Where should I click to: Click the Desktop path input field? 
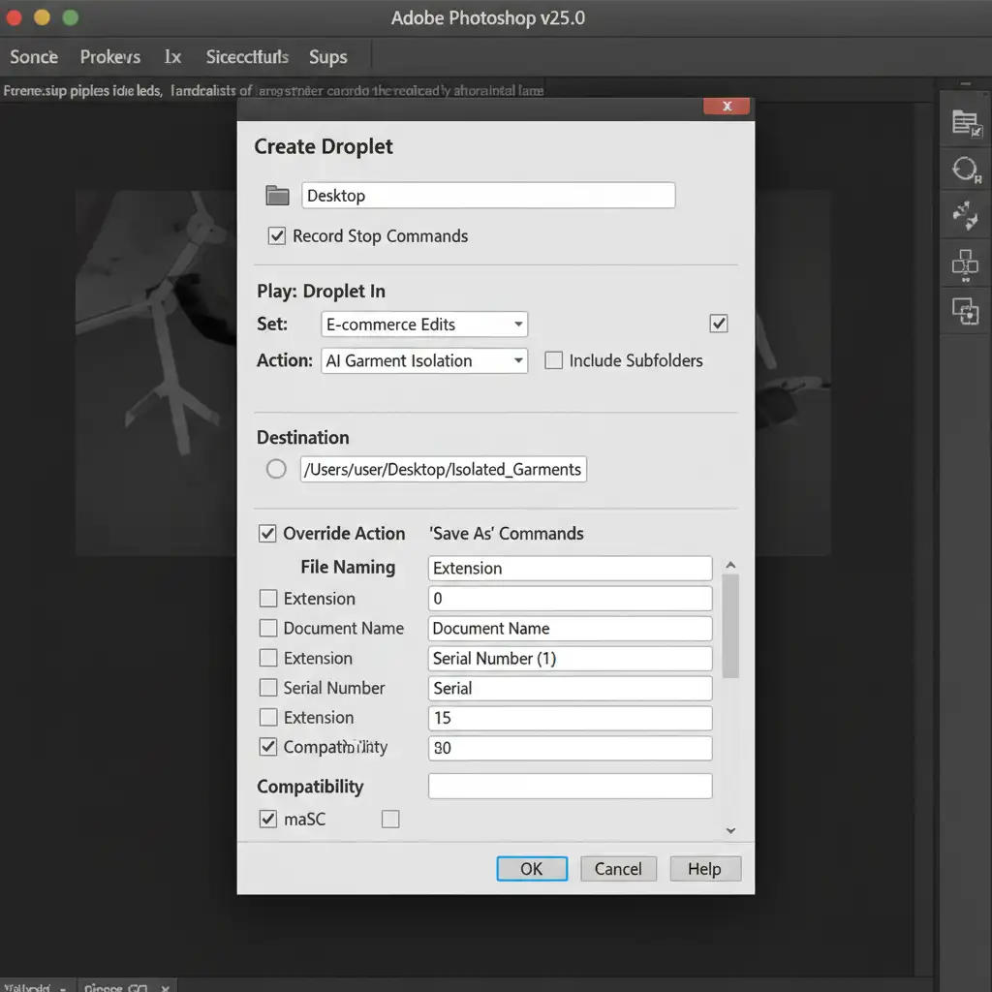click(488, 196)
